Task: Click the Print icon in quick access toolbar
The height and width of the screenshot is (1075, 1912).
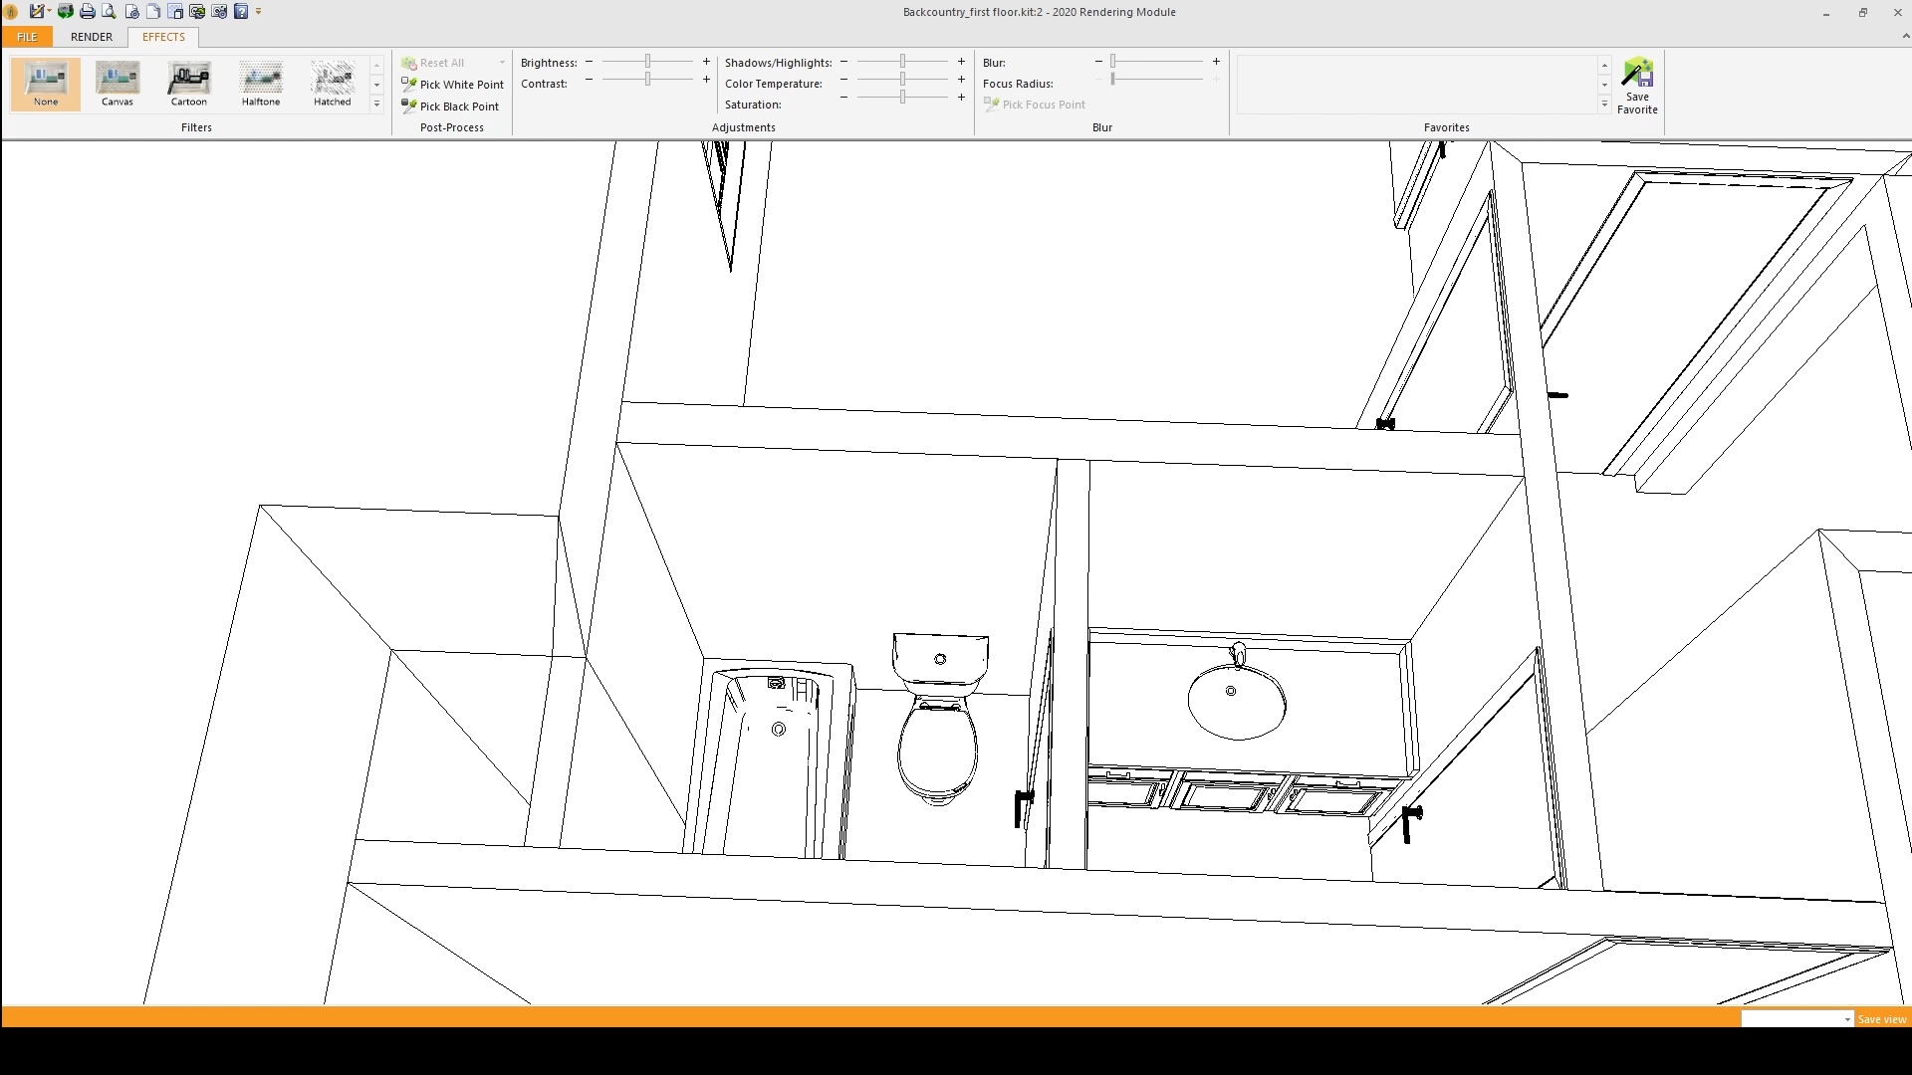Action: tap(87, 12)
